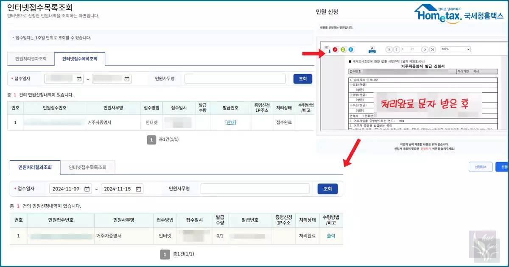The height and width of the screenshot is (267, 509).
Task: Select the Excel export icon
Action: tap(343, 50)
